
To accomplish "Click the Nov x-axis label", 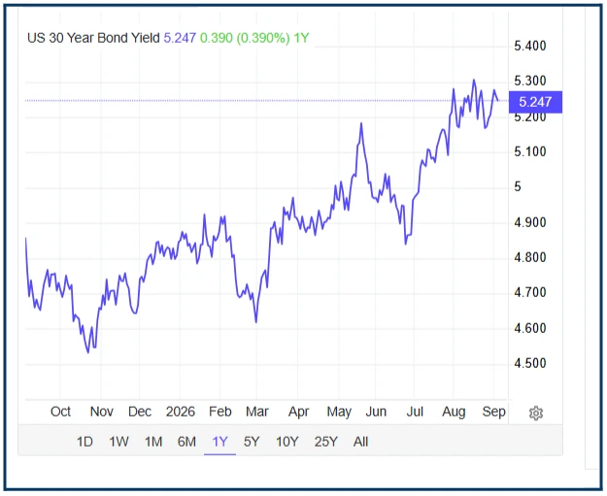I will tap(101, 412).
